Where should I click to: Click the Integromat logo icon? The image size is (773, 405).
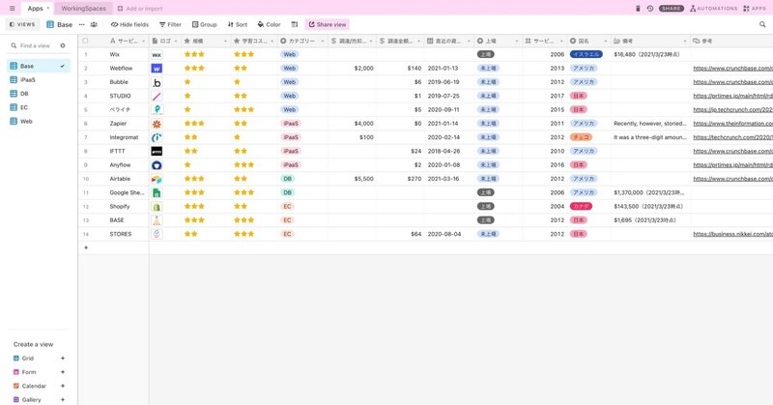[x=157, y=137]
